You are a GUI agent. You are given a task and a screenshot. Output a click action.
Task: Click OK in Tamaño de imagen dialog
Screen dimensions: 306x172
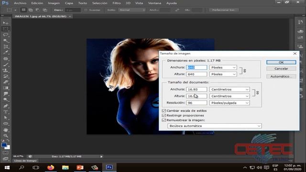281,62
